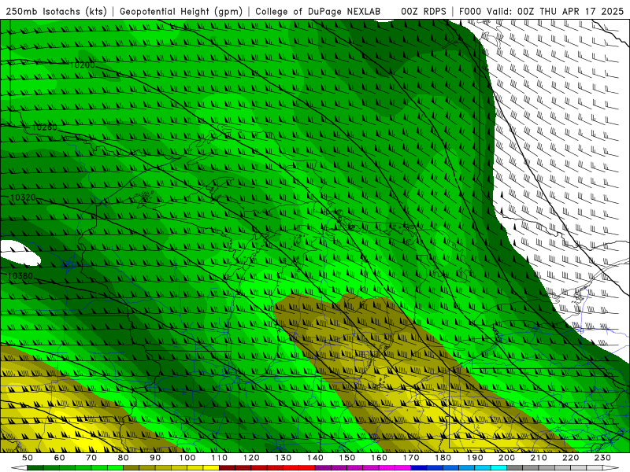The width and height of the screenshot is (630, 472).
Task: Click the 160 value on the color scale
Action: pos(379,458)
